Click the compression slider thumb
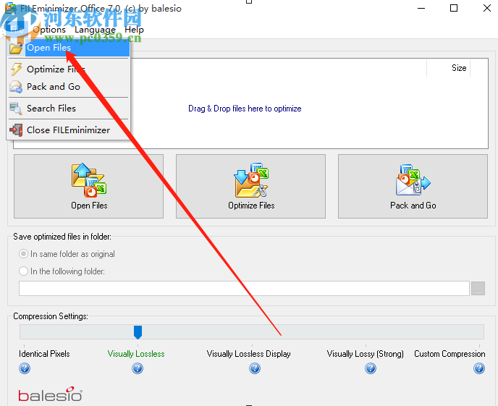The image size is (498, 406). pos(138,332)
